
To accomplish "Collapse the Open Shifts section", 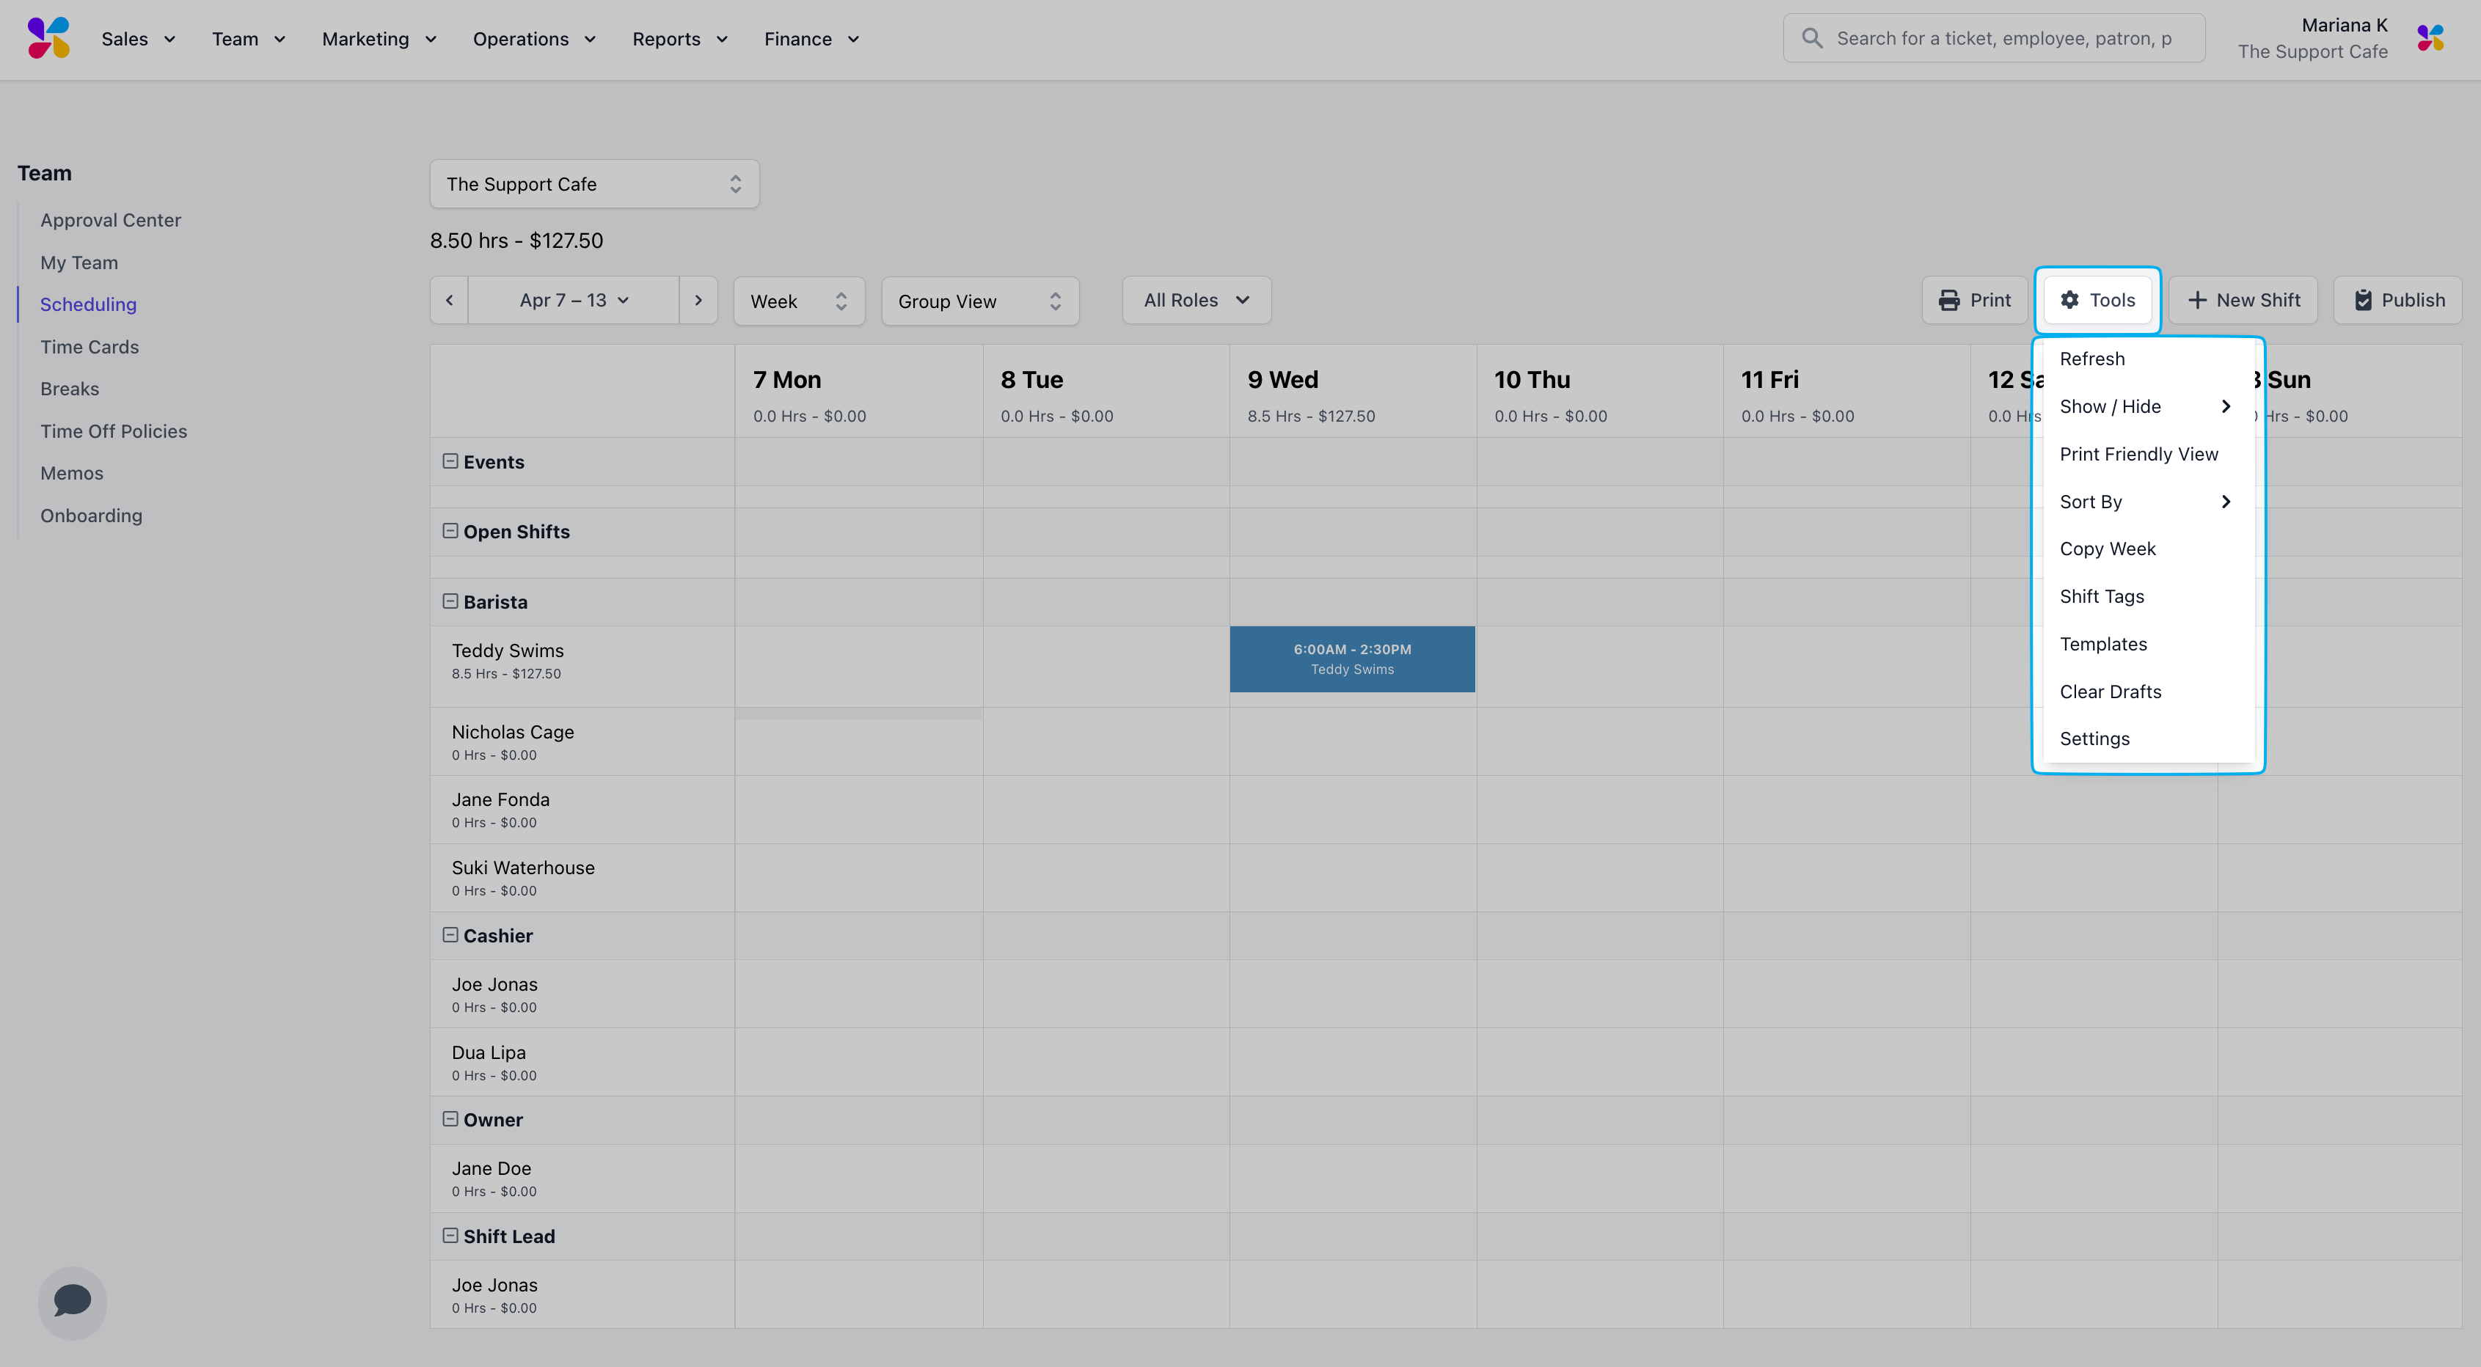I will pos(450,532).
